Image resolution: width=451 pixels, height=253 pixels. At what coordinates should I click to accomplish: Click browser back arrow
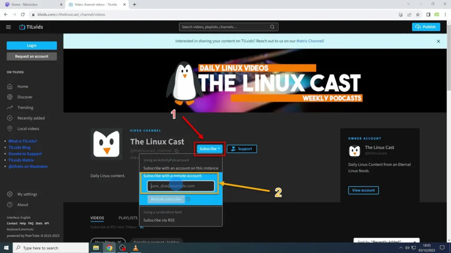(x=6, y=14)
